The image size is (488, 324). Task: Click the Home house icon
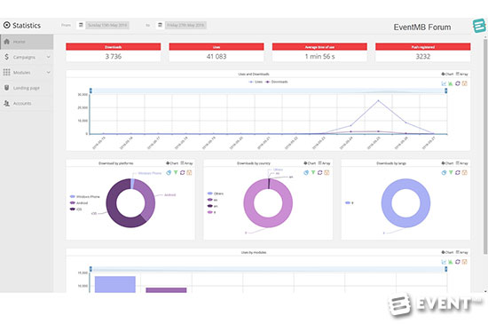tap(6, 42)
